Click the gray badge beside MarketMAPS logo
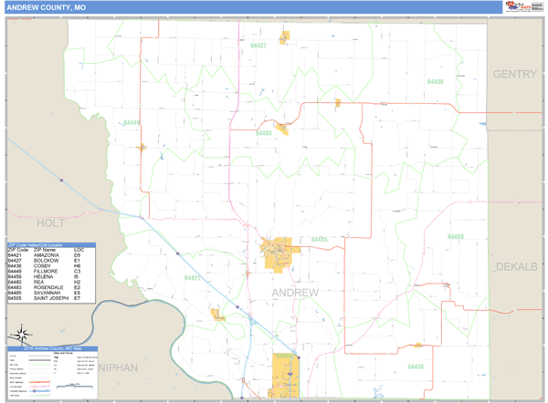 tap(538, 7)
